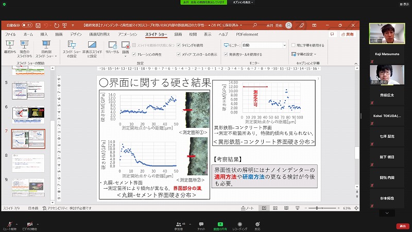Open the 画面切り替え tab
Viewport: 412px width, 232px height.
click(99, 34)
